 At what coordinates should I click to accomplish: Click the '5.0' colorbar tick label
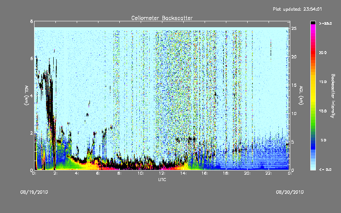[x=324, y=140]
